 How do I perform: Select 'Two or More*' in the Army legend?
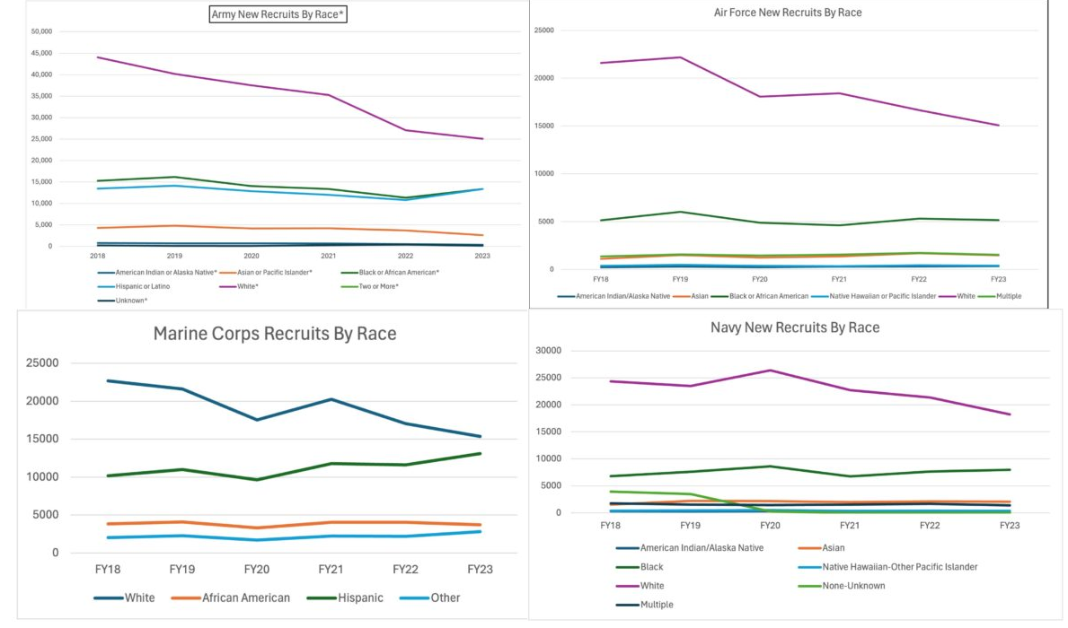click(379, 286)
